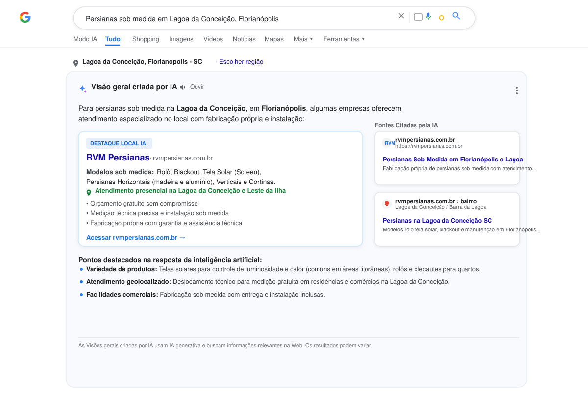Screen dimensions: 588x411
Task: Click the gray rectangle icon in search bar
Action: 418,17
